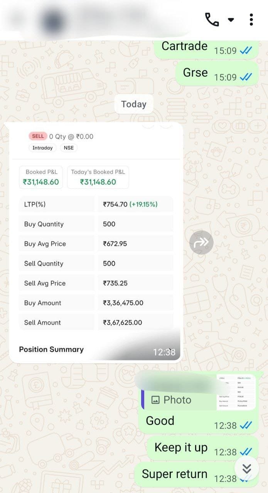The width and height of the screenshot is (268, 493).
Task: Tap the quoted photo thumbnail in reply
Action: pyautogui.click(x=236, y=392)
